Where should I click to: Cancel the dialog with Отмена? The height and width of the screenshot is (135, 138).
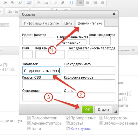click(x=103, y=110)
